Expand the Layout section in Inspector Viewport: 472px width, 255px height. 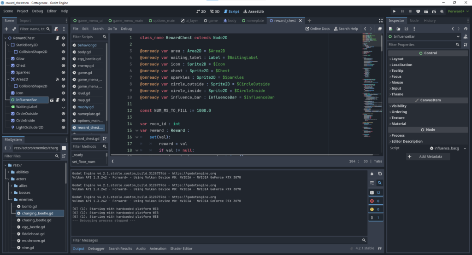point(397,59)
